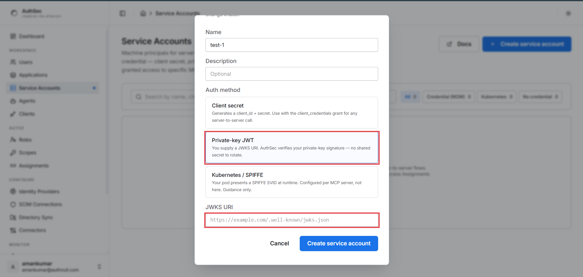The height and width of the screenshot is (277, 583).
Task: Click the Assignments icon in sidebar
Action: 13,166
